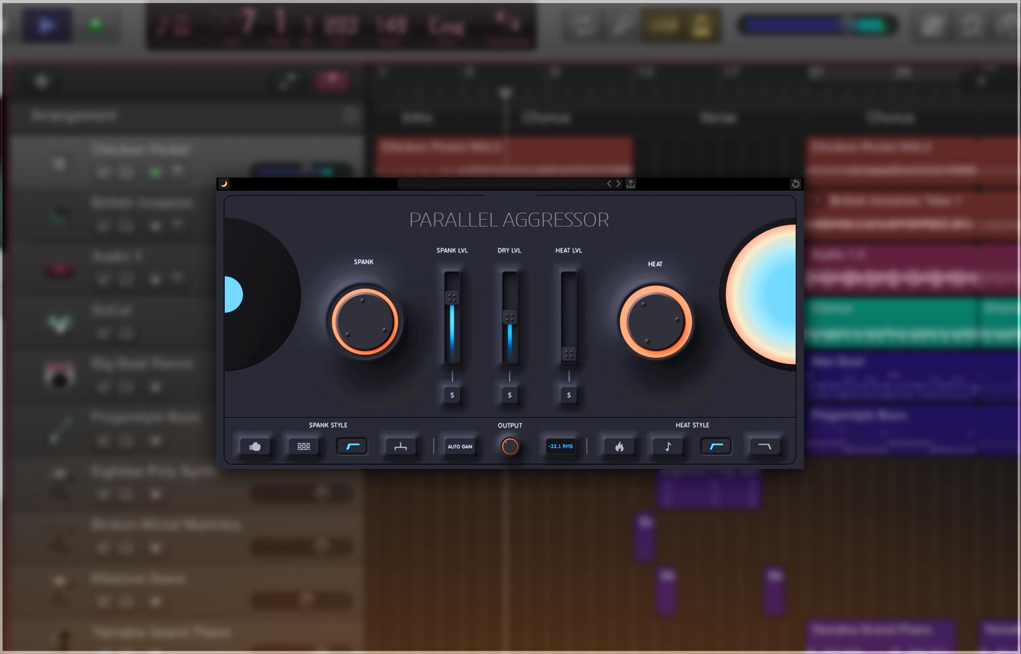1021x654 pixels.
Task: Click the large glowing heat circle visualizer
Action: click(760, 295)
